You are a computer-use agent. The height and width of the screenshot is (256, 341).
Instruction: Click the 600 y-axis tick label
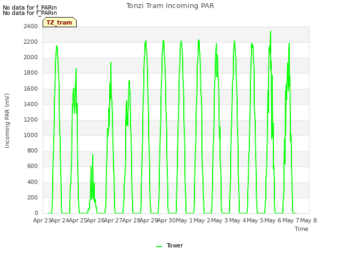(x=33, y=166)
